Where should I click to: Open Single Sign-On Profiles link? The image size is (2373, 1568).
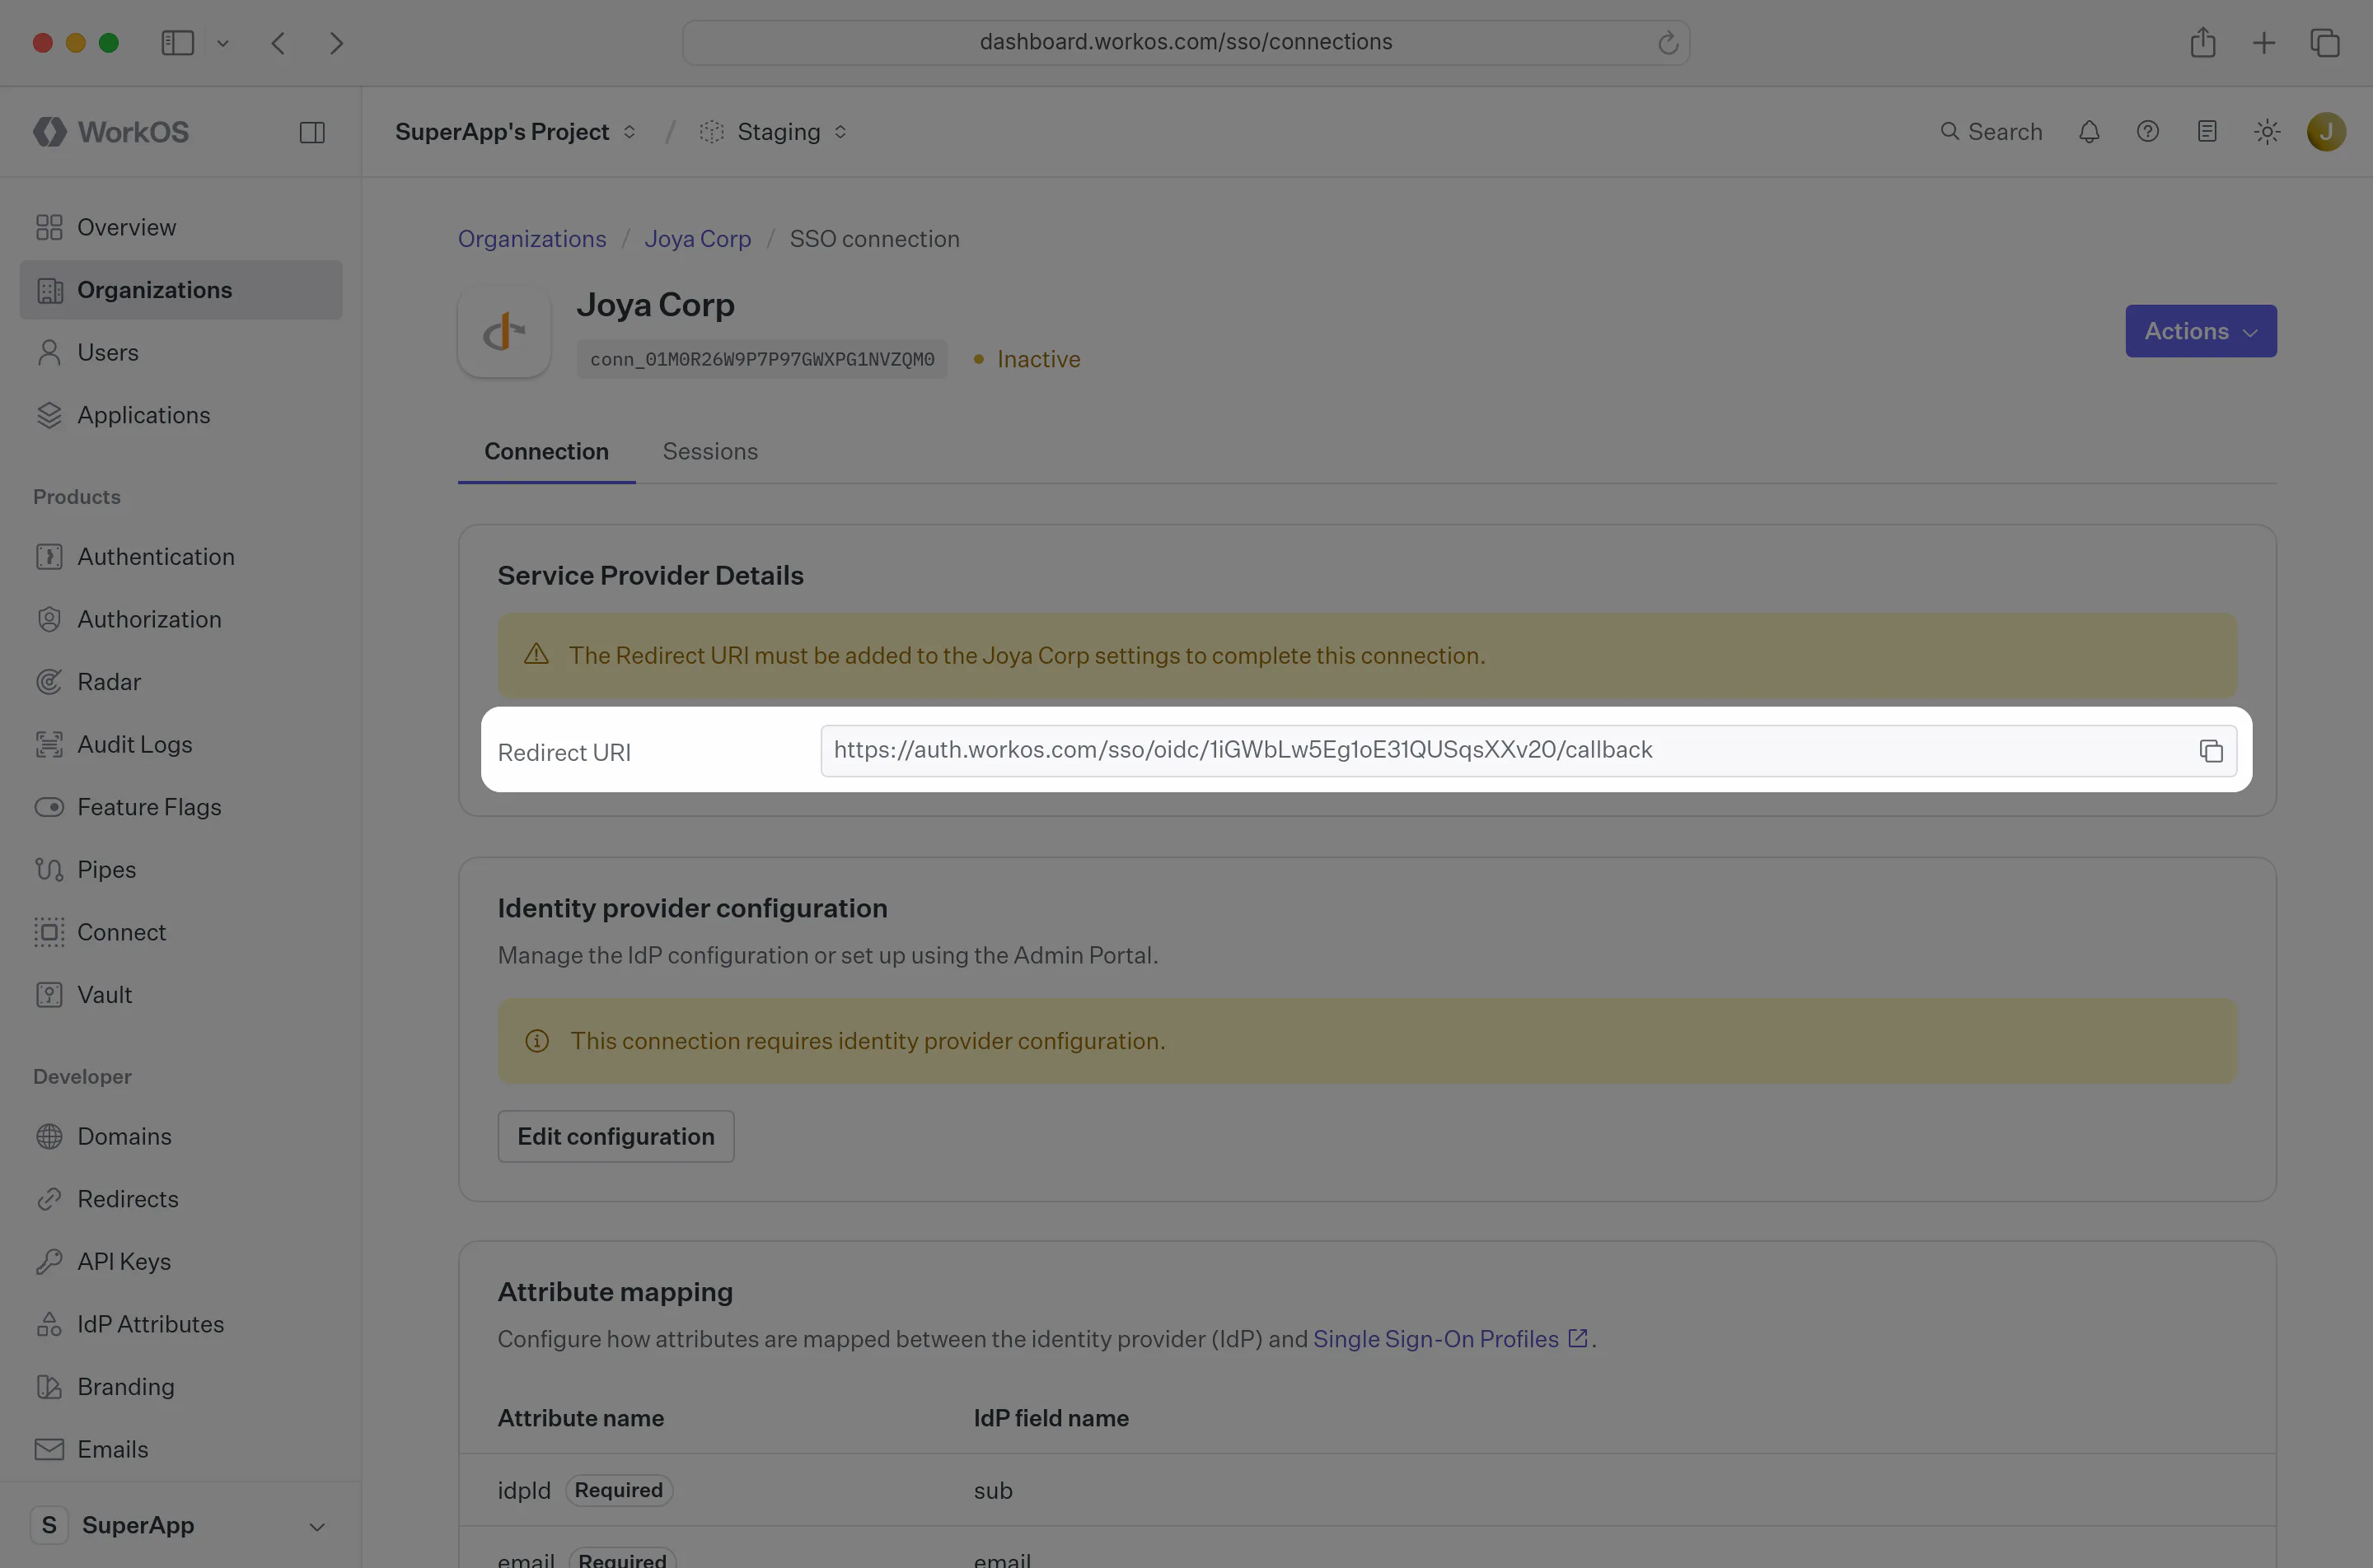[x=1449, y=1340]
